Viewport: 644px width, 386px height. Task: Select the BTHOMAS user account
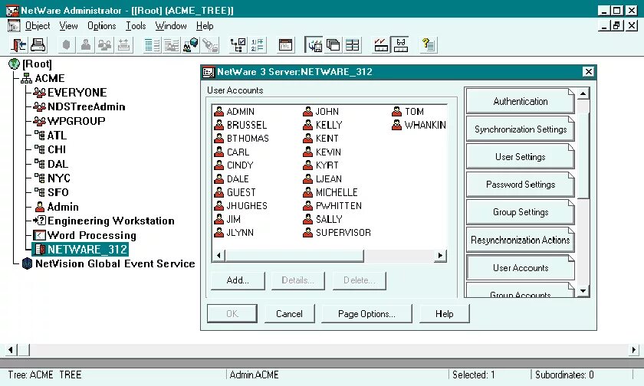[x=248, y=139]
